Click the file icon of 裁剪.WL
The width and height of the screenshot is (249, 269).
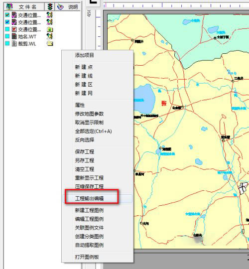[x=14, y=43]
